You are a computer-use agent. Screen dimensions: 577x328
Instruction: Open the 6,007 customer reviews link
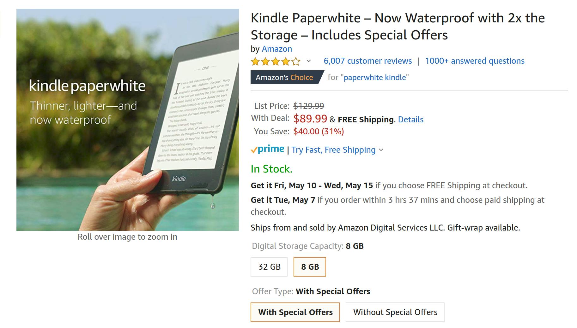coord(367,61)
